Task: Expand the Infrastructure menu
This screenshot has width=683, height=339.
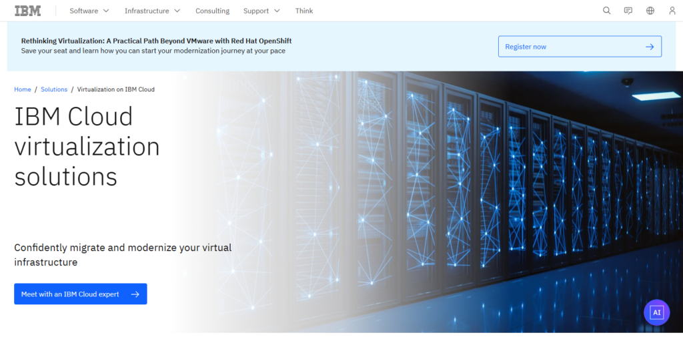Action: 153,11
